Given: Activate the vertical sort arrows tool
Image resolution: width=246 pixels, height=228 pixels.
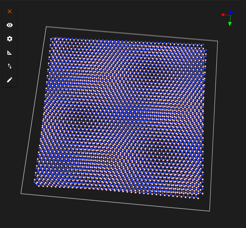Looking at the screenshot, I should click(x=10, y=66).
